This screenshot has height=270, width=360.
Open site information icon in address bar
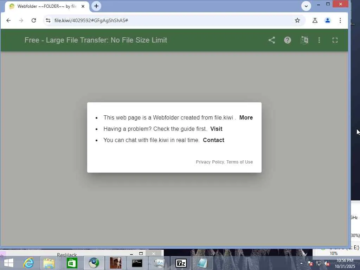pyautogui.click(x=48, y=20)
